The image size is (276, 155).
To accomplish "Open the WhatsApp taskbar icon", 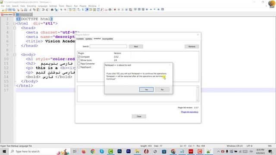I will (x=155, y=151).
